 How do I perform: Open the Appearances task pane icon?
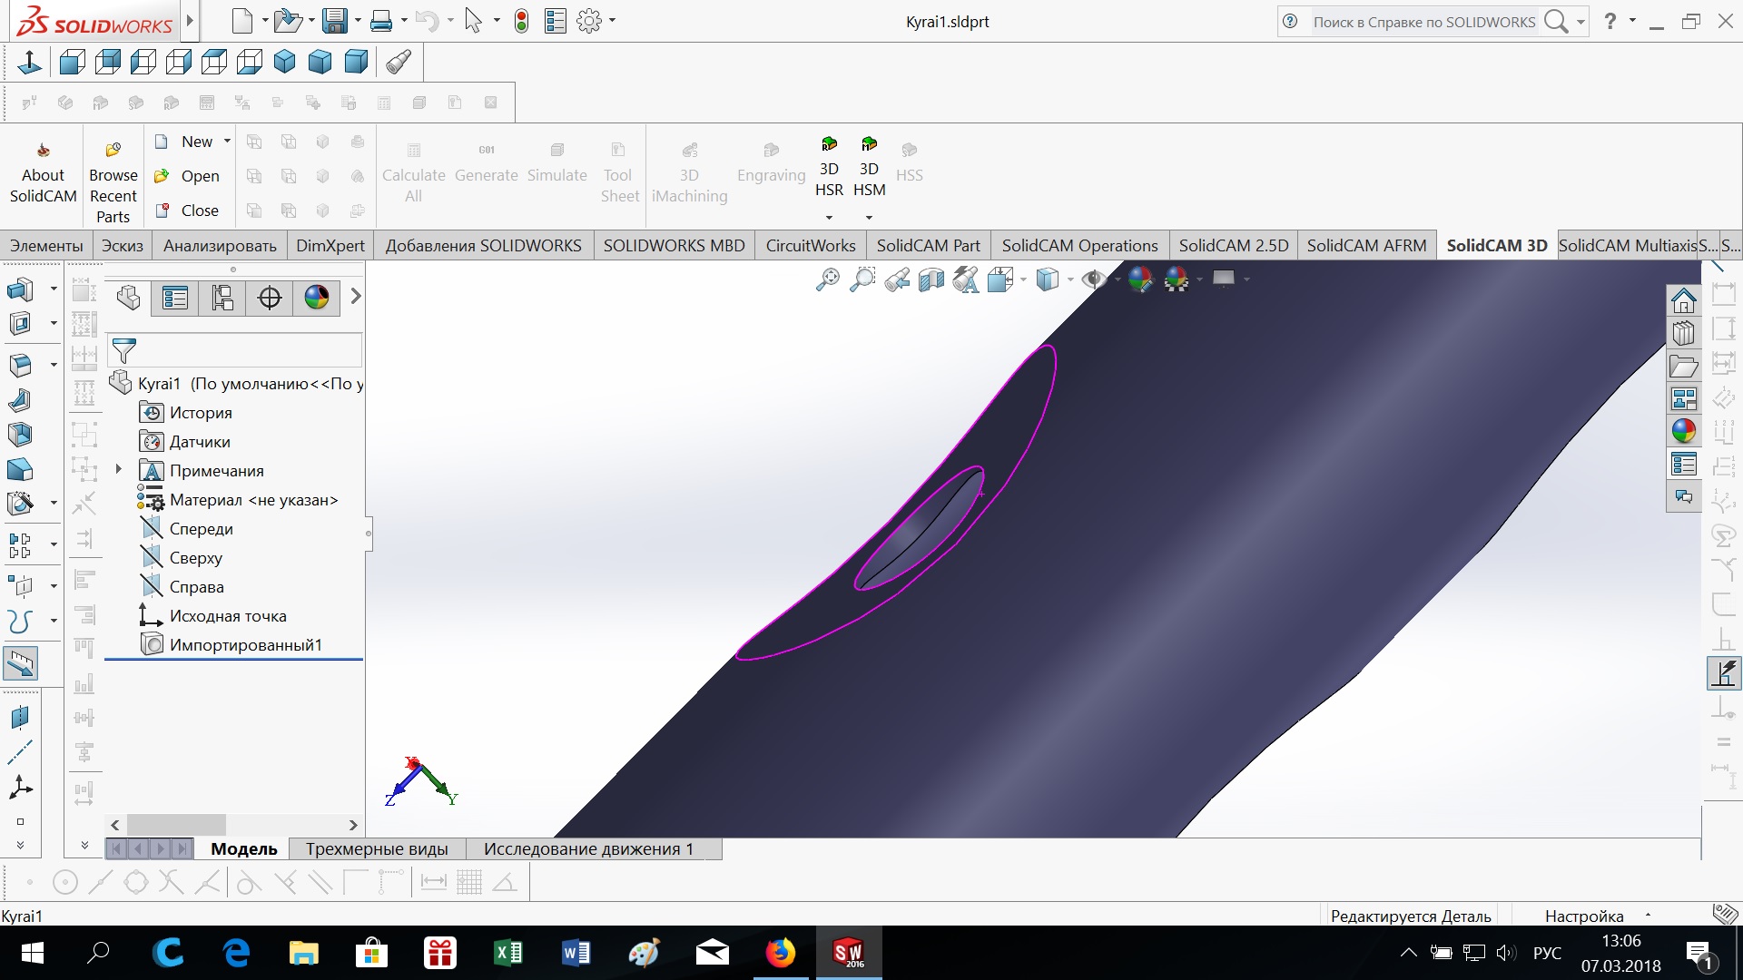[1684, 431]
